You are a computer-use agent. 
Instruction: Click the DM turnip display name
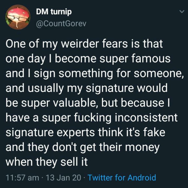(54, 12)
